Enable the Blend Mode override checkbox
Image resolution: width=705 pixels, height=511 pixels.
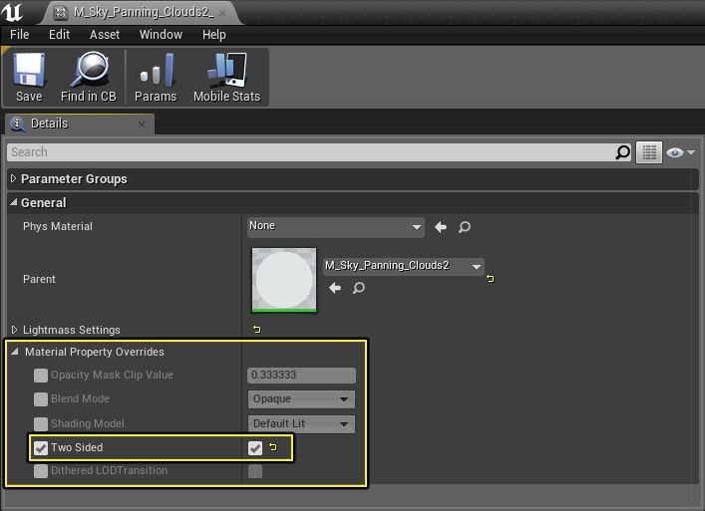click(41, 399)
